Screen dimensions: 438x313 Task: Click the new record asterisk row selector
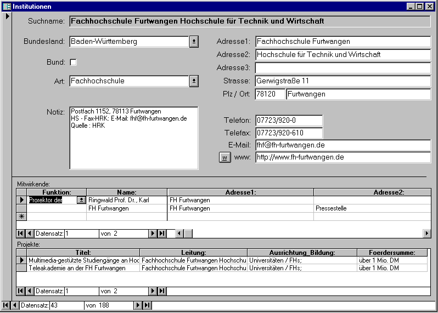(x=21, y=217)
